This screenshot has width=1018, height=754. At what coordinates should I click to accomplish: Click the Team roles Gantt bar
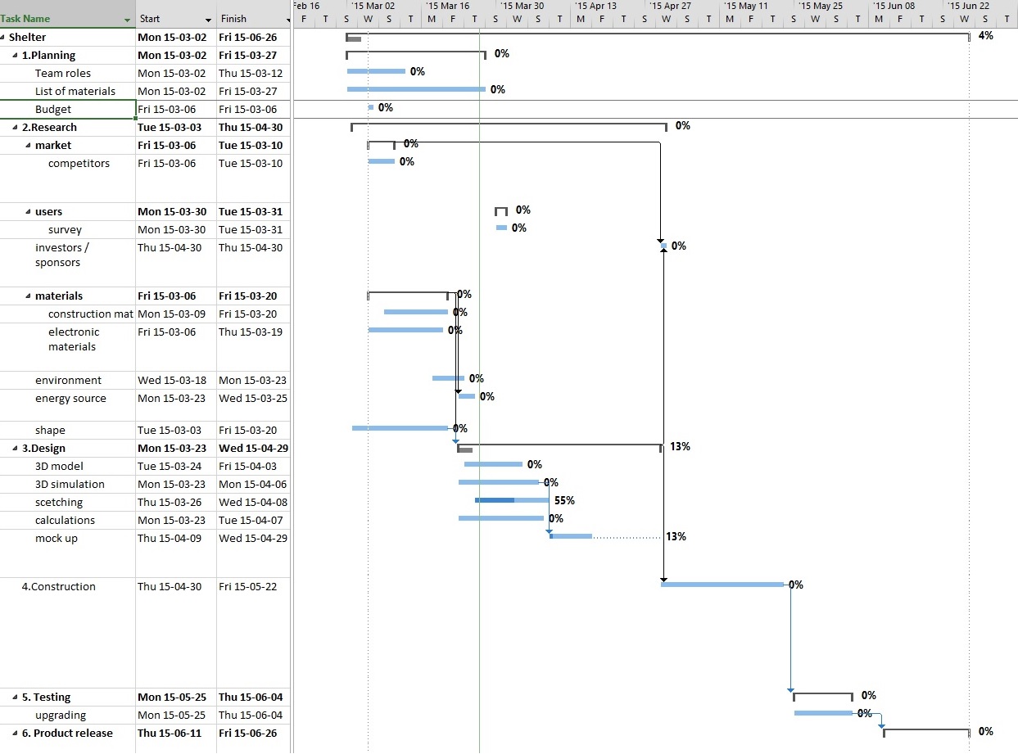(x=376, y=71)
